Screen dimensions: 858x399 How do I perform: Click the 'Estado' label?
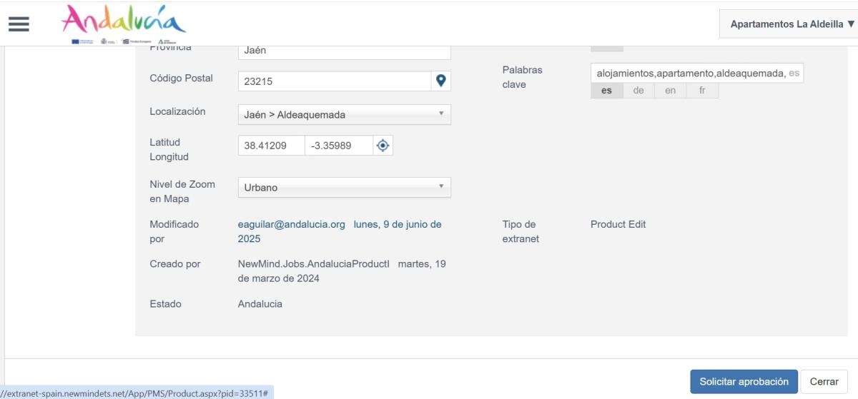click(x=165, y=304)
